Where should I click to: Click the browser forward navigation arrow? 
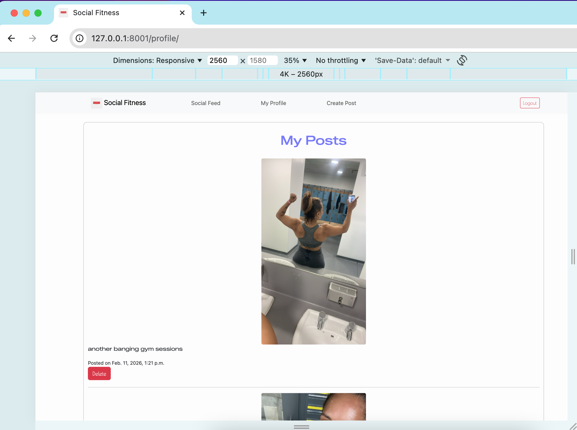coord(32,38)
